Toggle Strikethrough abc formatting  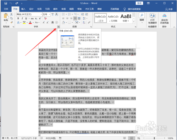pyautogui.click(x=32, y=18)
